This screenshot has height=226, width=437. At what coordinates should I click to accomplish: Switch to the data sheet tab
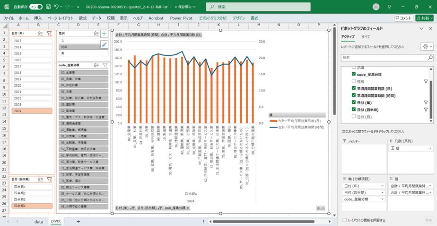pos(38,221)
